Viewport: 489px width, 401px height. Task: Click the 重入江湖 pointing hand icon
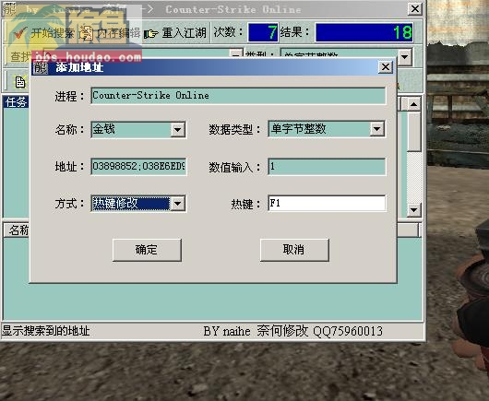[x=151, y=33]
